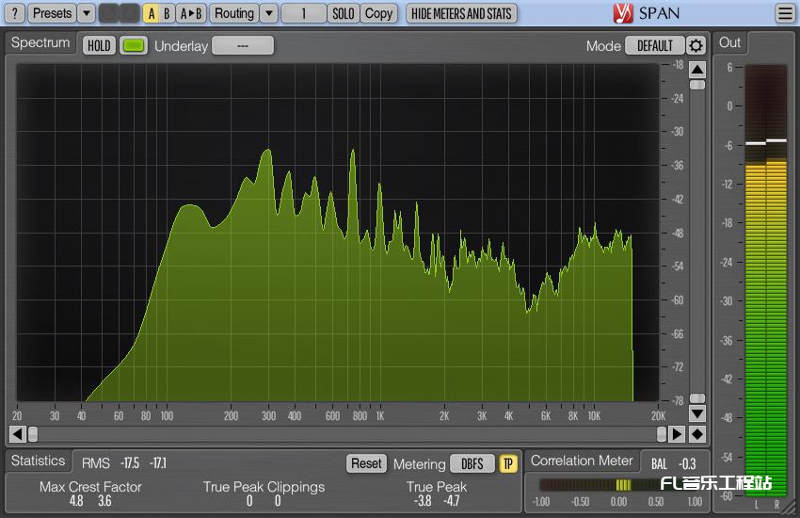Screen dimensions: 800x518
Task: Open the hamburger menu at top right
Action: [x=784, y=13]
